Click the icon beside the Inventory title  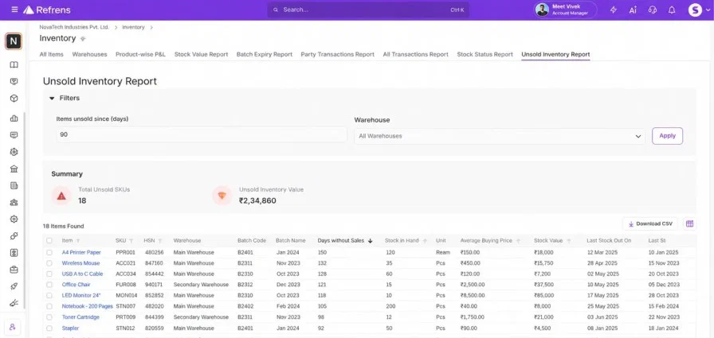[x=82, y=39]
